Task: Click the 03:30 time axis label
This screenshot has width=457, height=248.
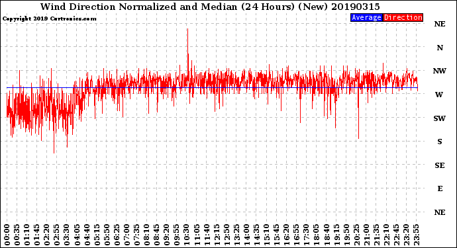Action: pyautogui.click(x=67, y=235)
